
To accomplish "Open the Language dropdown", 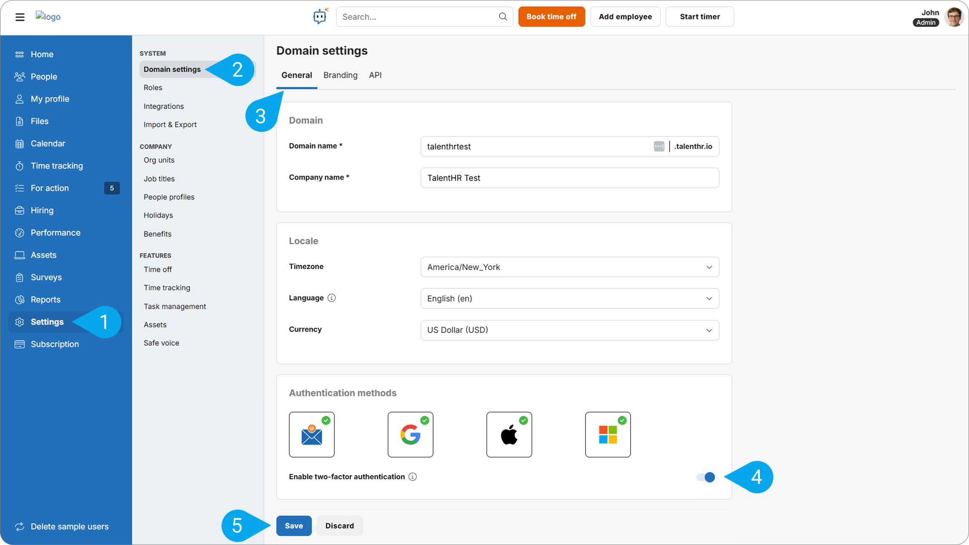I will [x=570, y=298].
